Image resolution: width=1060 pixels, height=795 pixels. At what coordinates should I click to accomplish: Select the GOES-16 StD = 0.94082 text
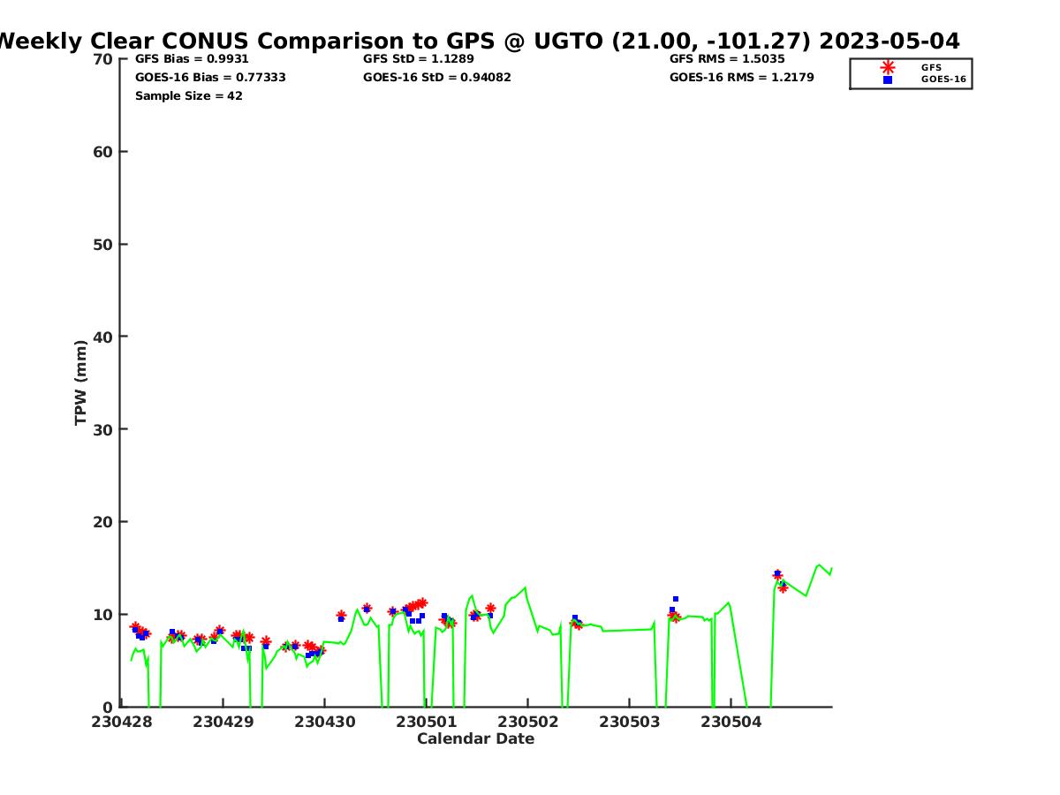click(x=436, y=78)
